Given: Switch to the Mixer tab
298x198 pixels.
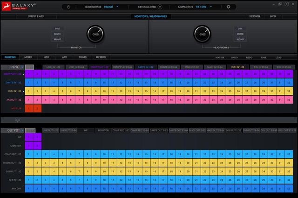Looking at the screenshot, I should (x=28, y=57).
